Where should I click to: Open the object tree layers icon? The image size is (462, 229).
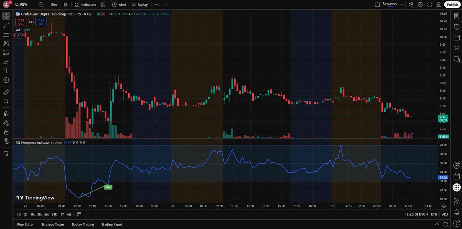pos(457,48)
